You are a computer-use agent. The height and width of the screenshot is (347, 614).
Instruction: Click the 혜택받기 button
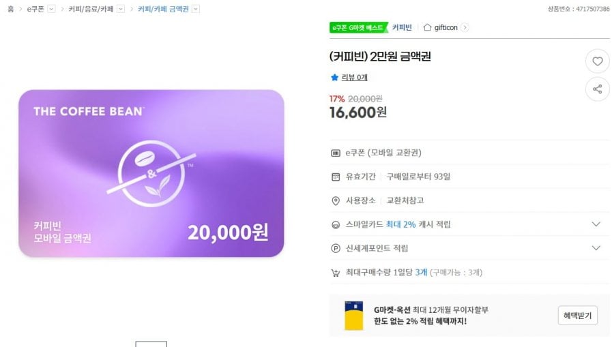577,316
